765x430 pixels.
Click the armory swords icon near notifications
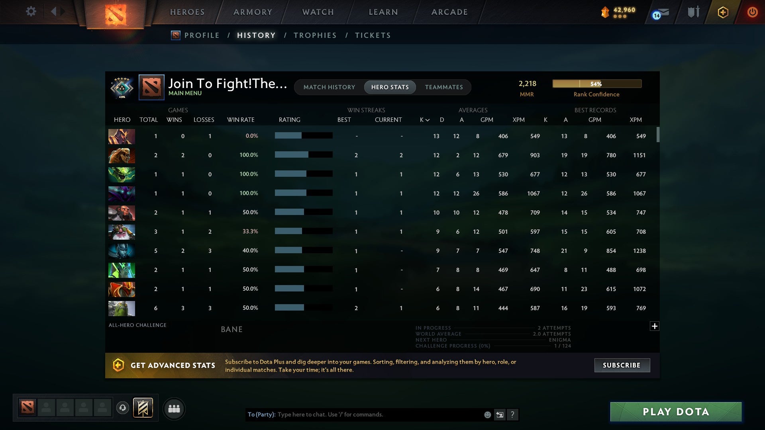(x=693, y=12)
